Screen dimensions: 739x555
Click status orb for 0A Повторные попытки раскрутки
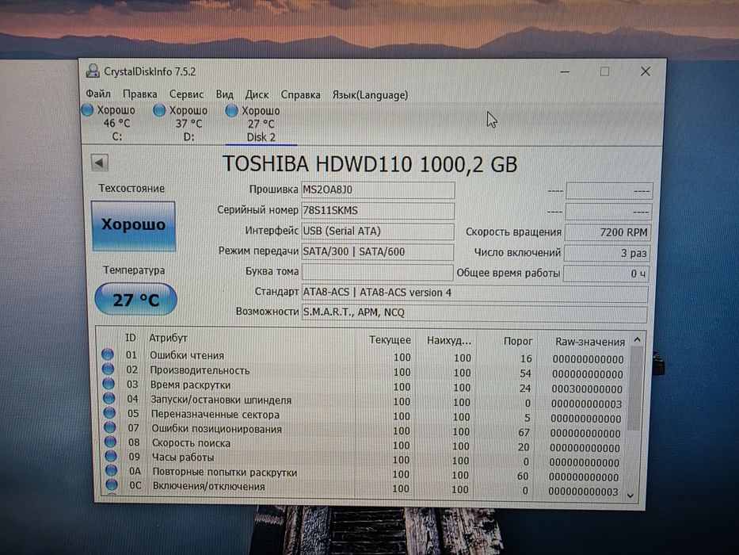pos(111,470)
